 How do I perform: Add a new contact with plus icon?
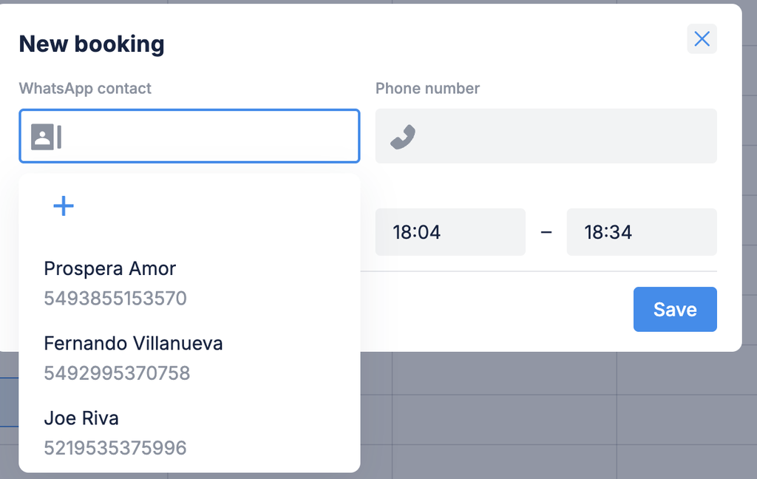click(64, 206)
